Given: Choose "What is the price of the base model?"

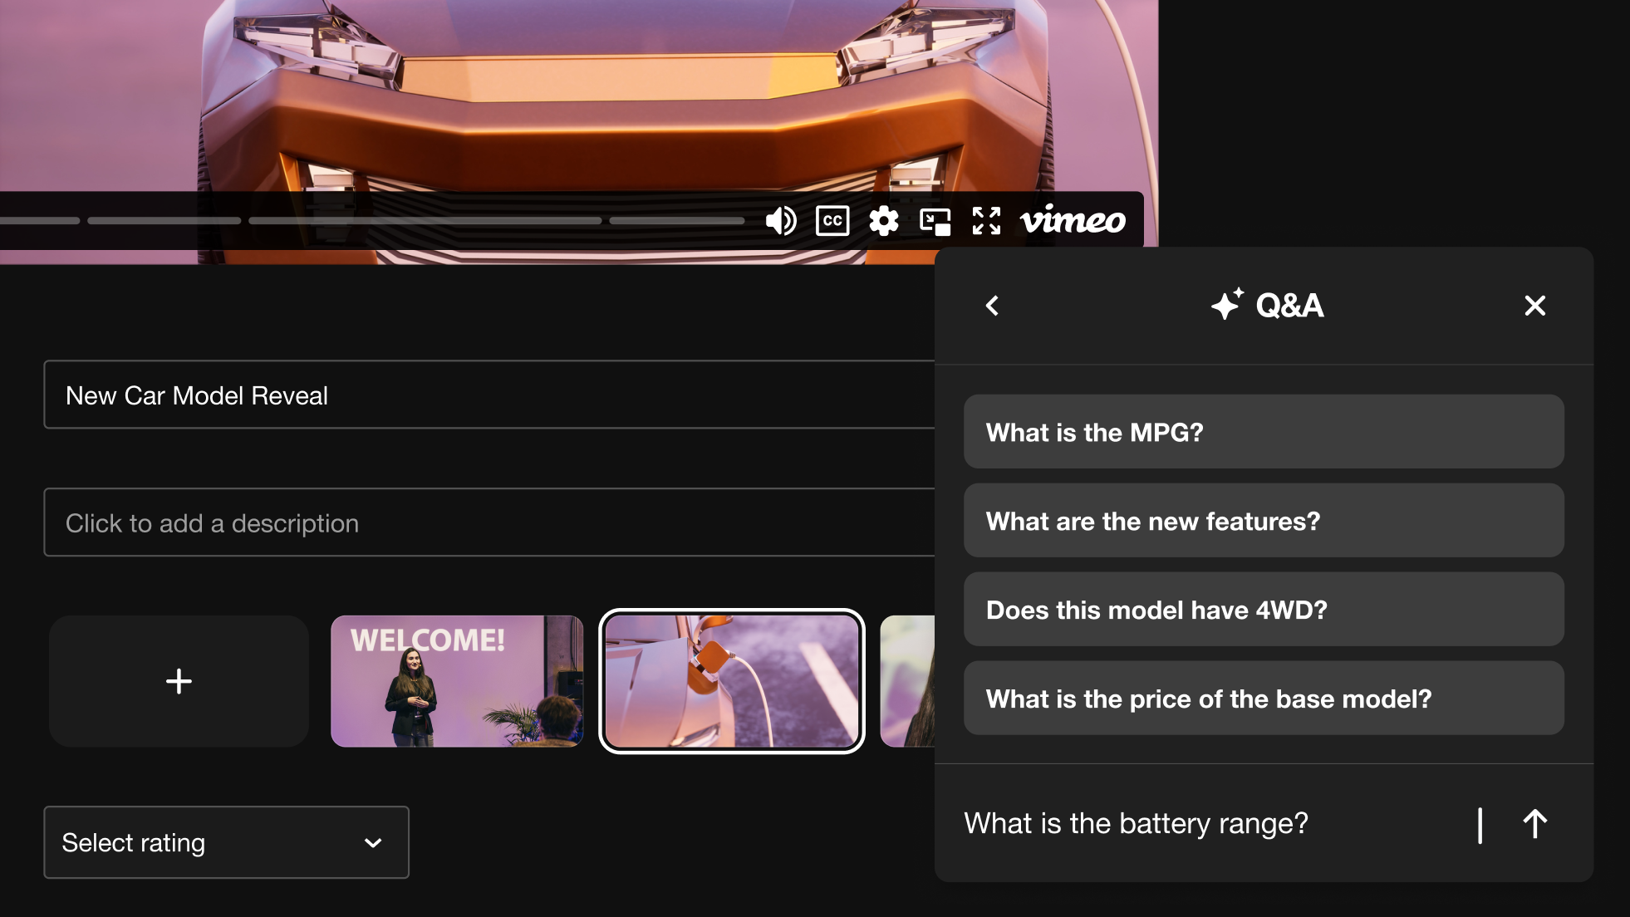Looking at the screenshot, I should click(x=1263, y=699).
